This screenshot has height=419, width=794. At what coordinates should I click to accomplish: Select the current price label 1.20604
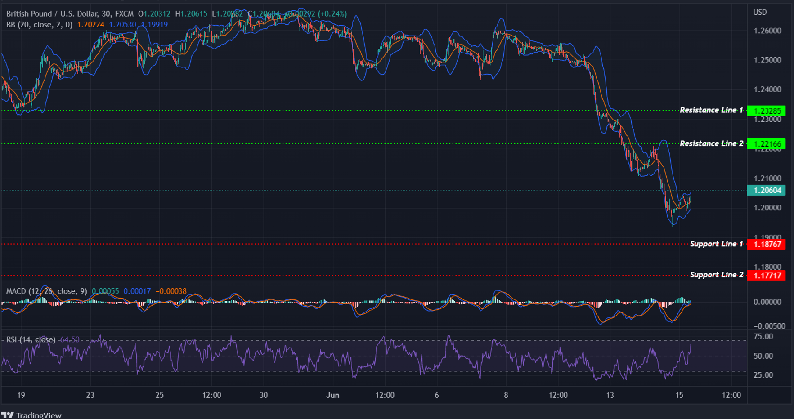point(766,191)
